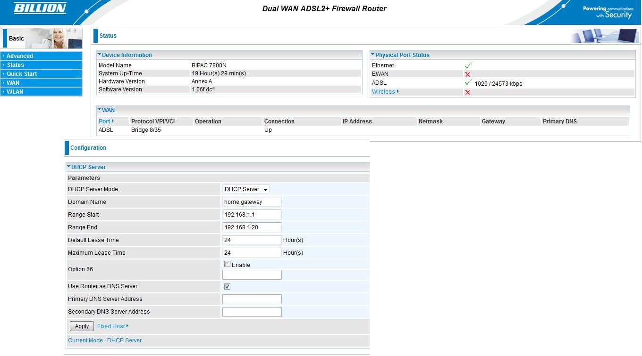Click the Range End input field
The width and height of the screenshot is (642, 356).
[x=252, y=227]
